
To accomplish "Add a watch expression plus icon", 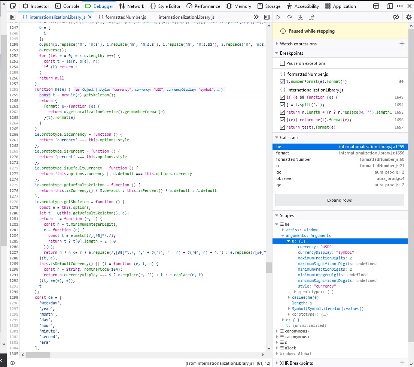I will (x=402, y=43).
